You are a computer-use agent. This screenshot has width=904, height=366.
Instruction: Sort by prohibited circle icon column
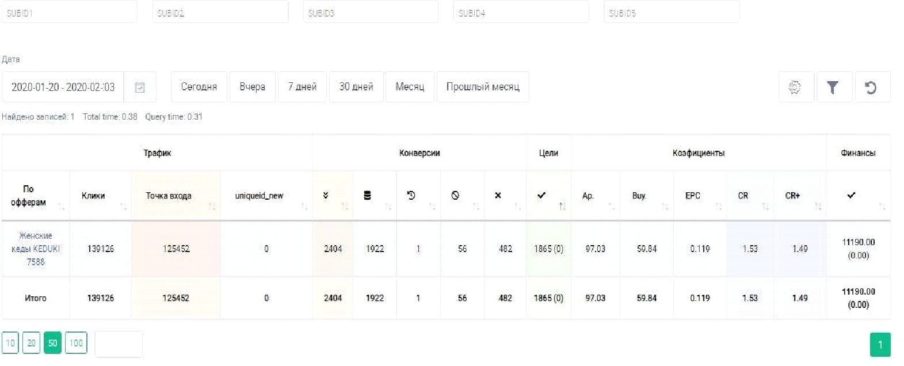462,196
